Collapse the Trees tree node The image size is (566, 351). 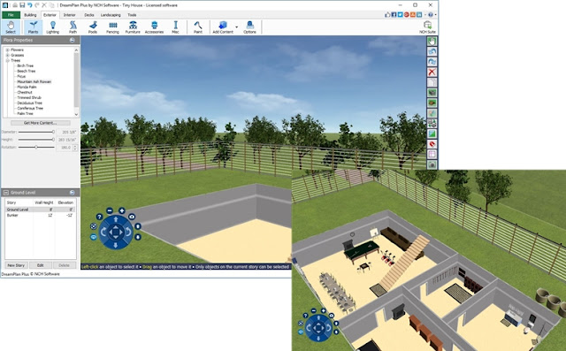[x=8, y=61]
